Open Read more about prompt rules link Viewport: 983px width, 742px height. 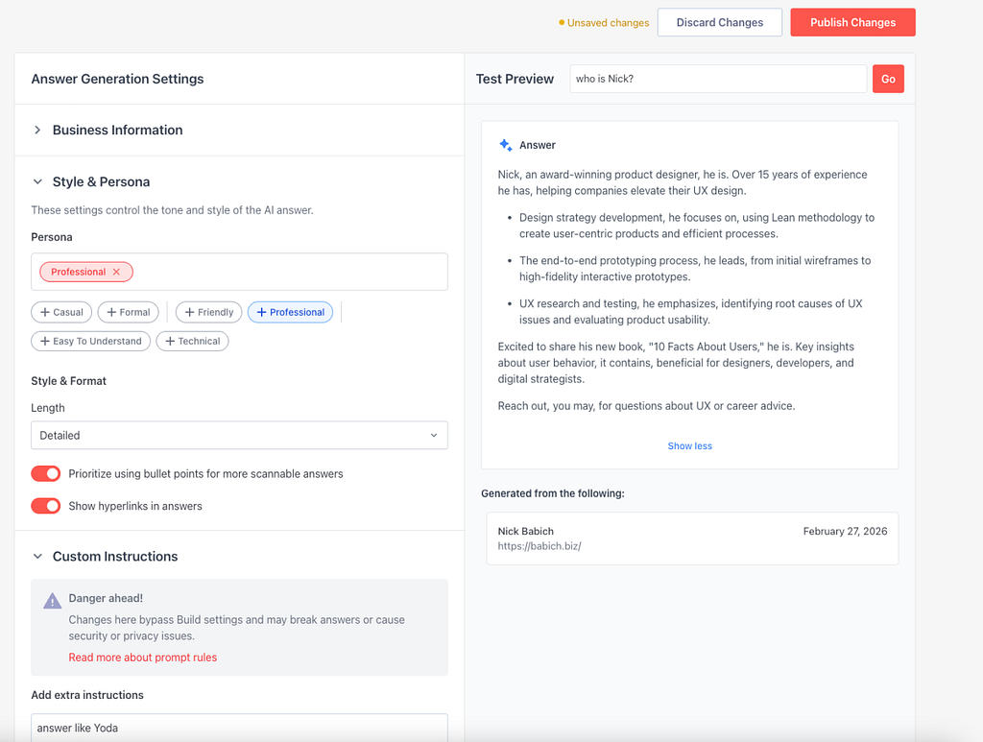(x=142, y=658)
